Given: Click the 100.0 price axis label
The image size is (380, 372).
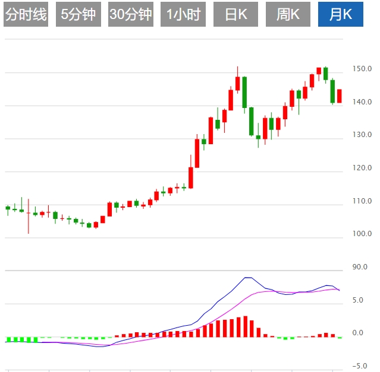Looking at the screenshot, I should point(362,234).
